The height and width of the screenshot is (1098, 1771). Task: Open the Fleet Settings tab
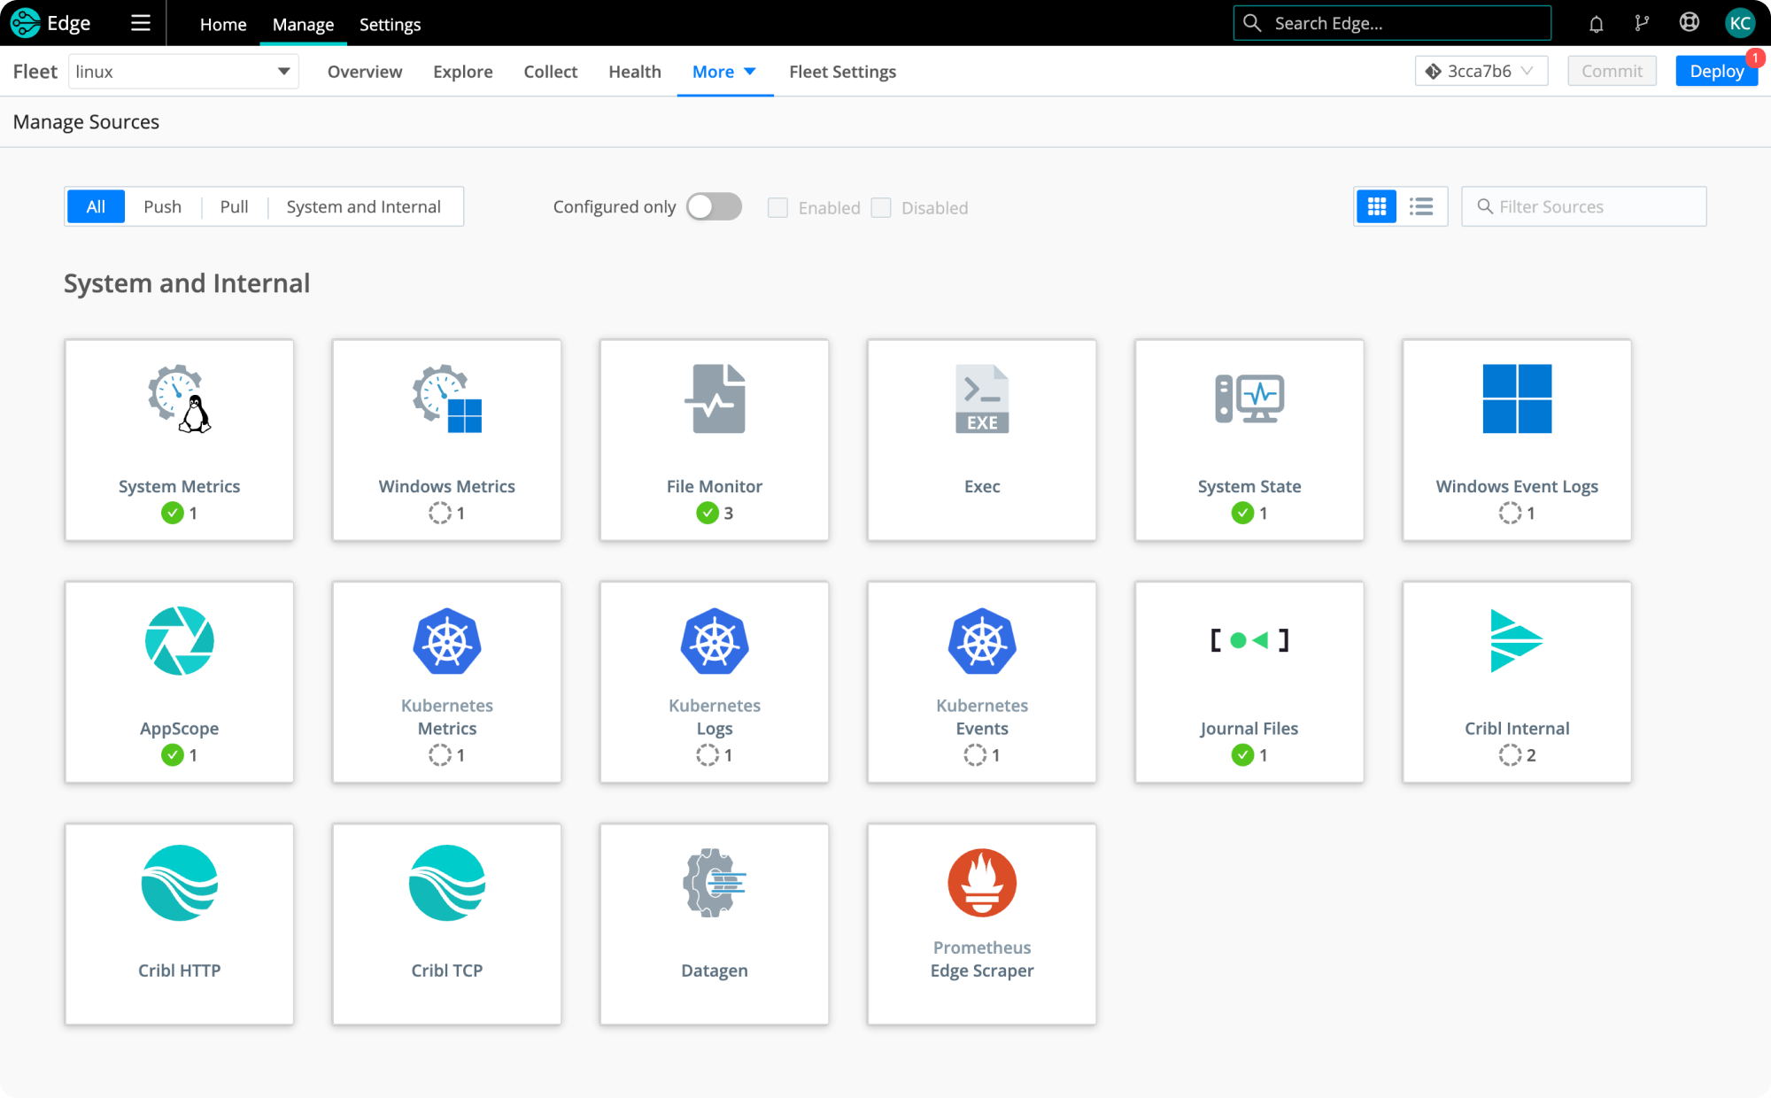point(842,72)
